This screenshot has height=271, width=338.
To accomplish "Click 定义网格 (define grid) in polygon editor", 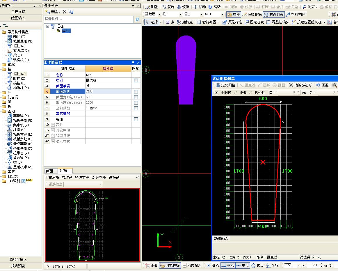I will 225,85.
